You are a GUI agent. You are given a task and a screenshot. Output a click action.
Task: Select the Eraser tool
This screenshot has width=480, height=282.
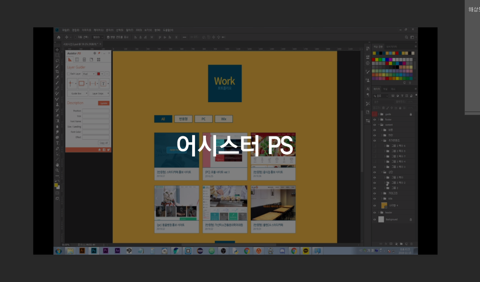click(x=57, y=116)
